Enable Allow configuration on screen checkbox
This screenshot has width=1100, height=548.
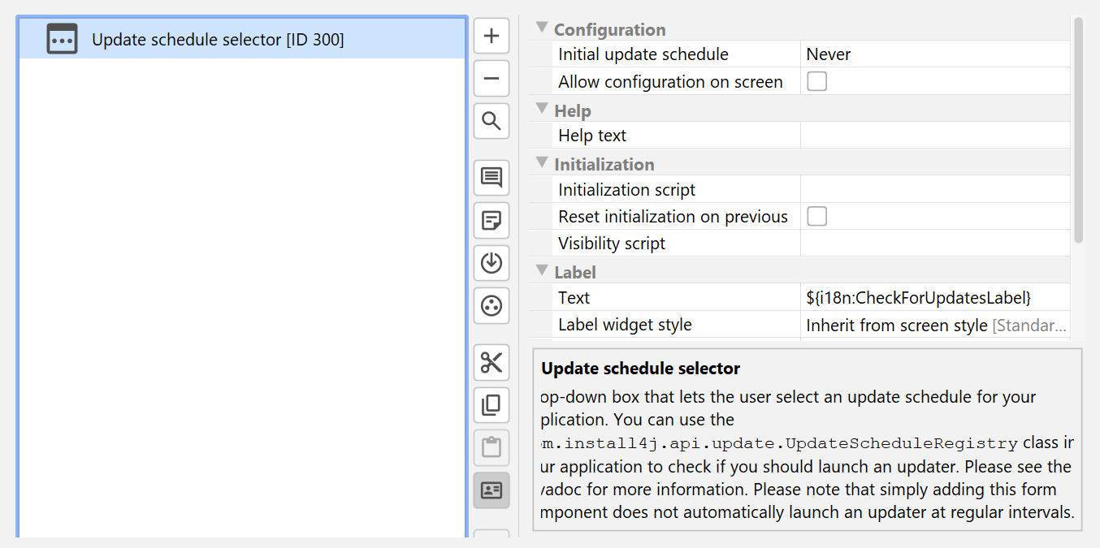point(816,82)
